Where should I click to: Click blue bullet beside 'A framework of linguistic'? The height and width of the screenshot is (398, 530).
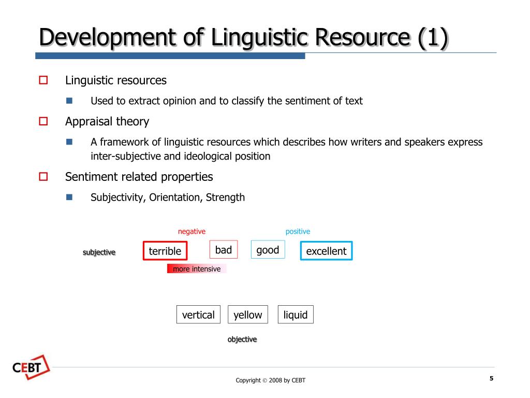69,142
